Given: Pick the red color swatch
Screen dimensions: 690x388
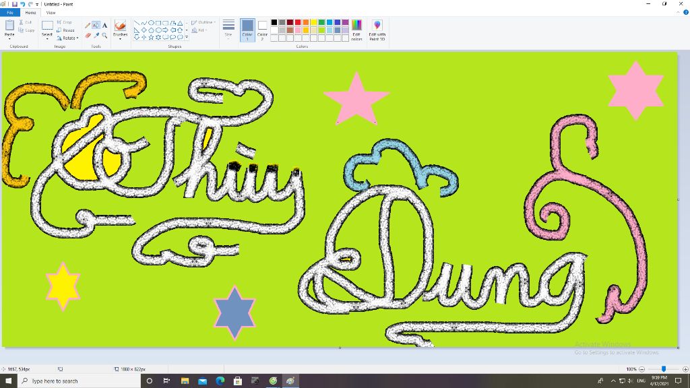Looking at the screenshot, I should 298,22.
